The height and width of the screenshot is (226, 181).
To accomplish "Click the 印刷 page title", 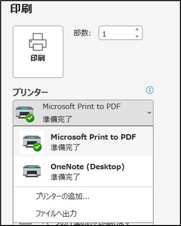I will pyautogui.click(x=21, y=8).
